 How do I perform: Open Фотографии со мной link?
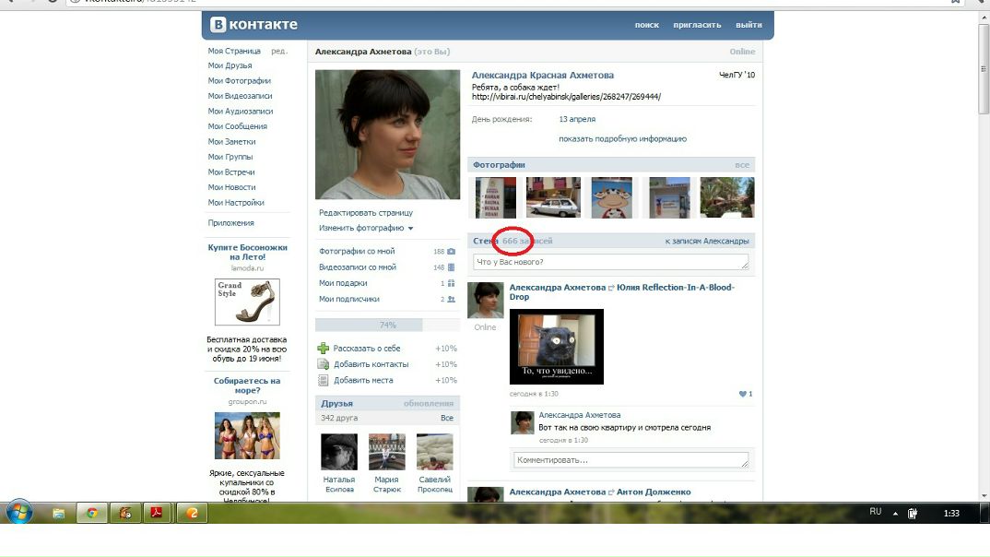pos(357,252)
